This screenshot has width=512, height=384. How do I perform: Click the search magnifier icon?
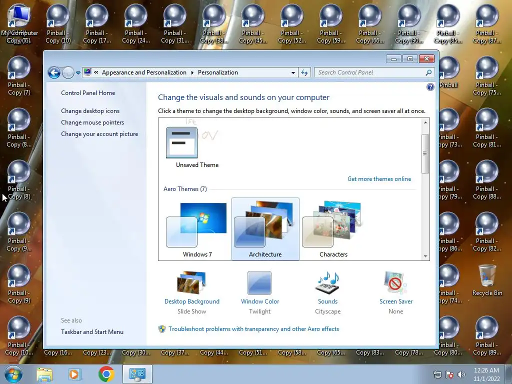tap(428, 72)
